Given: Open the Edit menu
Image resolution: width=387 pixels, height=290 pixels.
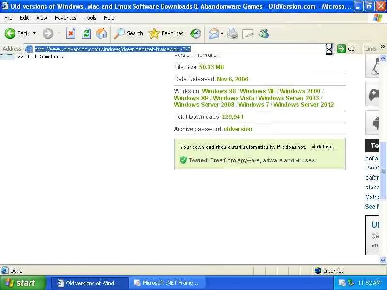Looking at the screenshot, I should [x=24, y=18].
